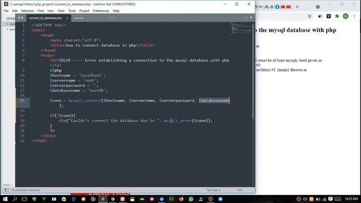Open the Tools menu
361x203 pixels.
(72, 11)
